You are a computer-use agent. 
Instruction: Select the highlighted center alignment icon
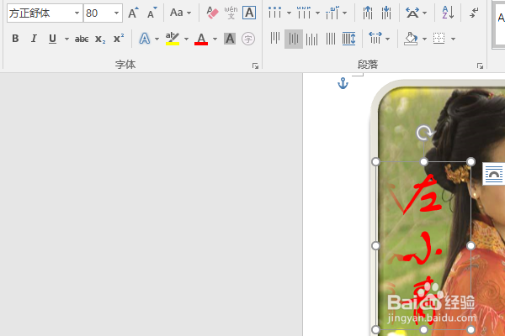point(294,39)
